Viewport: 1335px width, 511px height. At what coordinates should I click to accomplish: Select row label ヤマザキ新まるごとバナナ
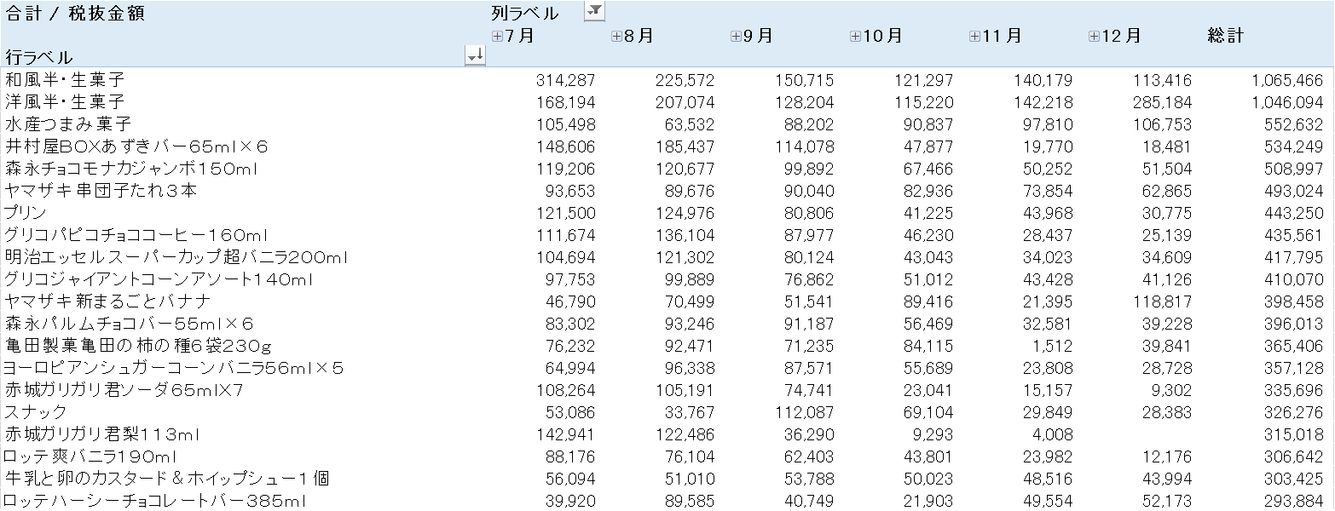click(108, 301)
